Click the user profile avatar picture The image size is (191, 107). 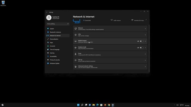(49, 18)
